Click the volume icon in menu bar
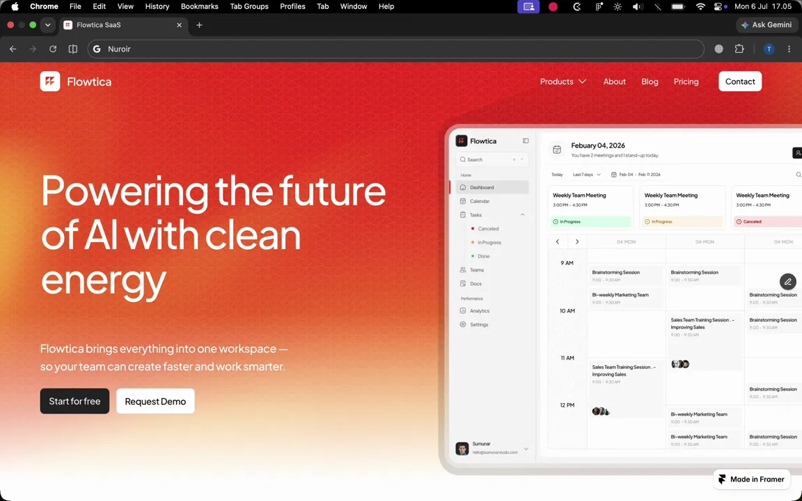Viewport: 802px width, 501px height. click(637, 7)
